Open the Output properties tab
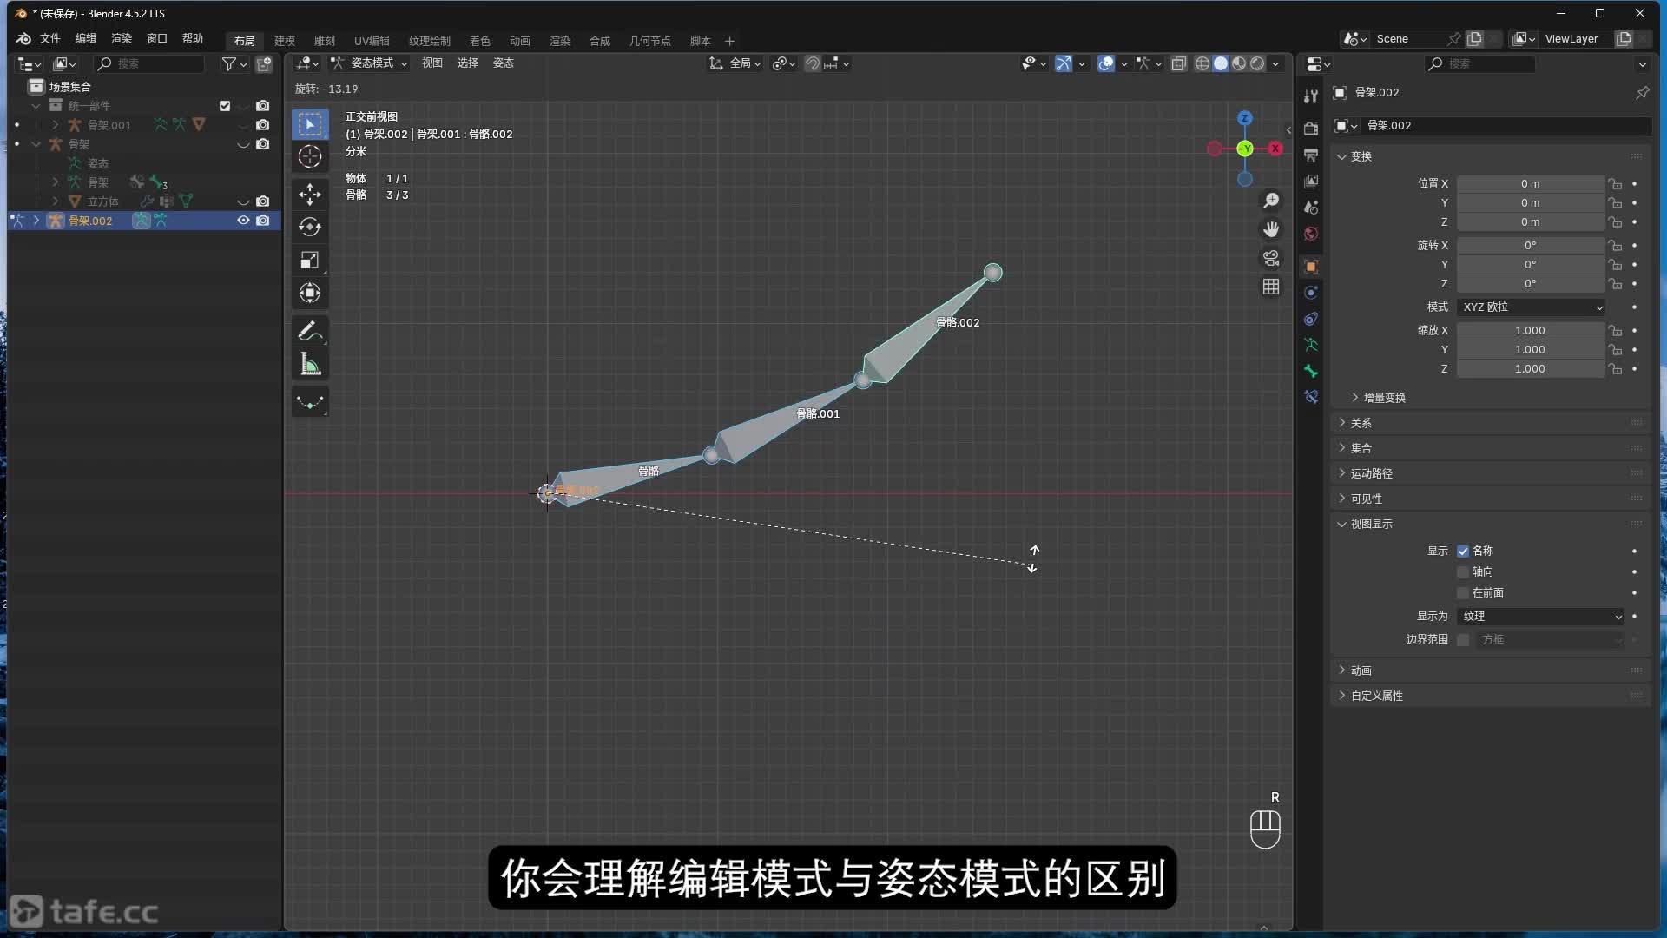The image size is (1667, 938). 1311,155
